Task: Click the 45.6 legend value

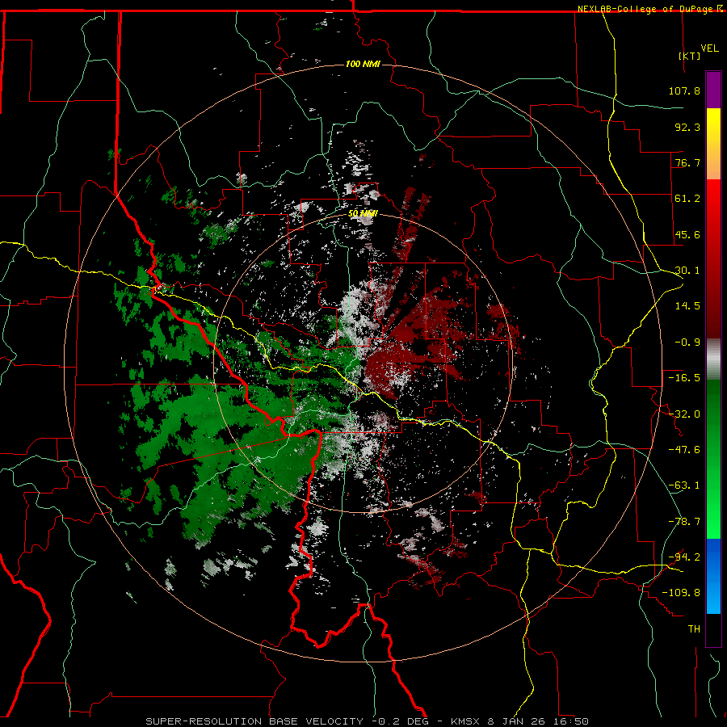Action: [x=687, y=234]
